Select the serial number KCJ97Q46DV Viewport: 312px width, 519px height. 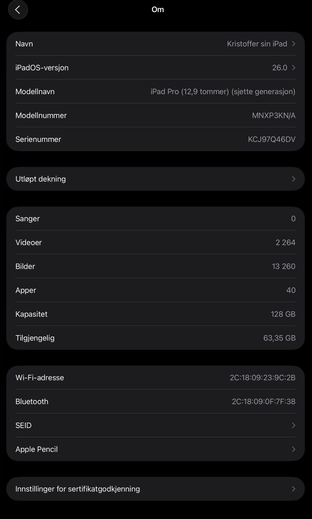point(271,139)
